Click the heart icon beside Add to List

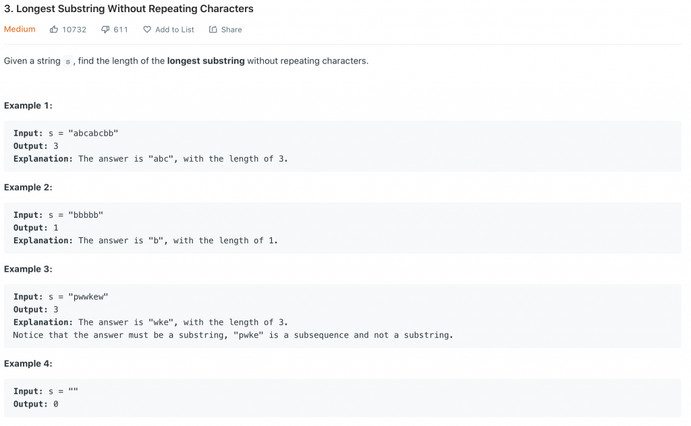click(x=146, y=30)
